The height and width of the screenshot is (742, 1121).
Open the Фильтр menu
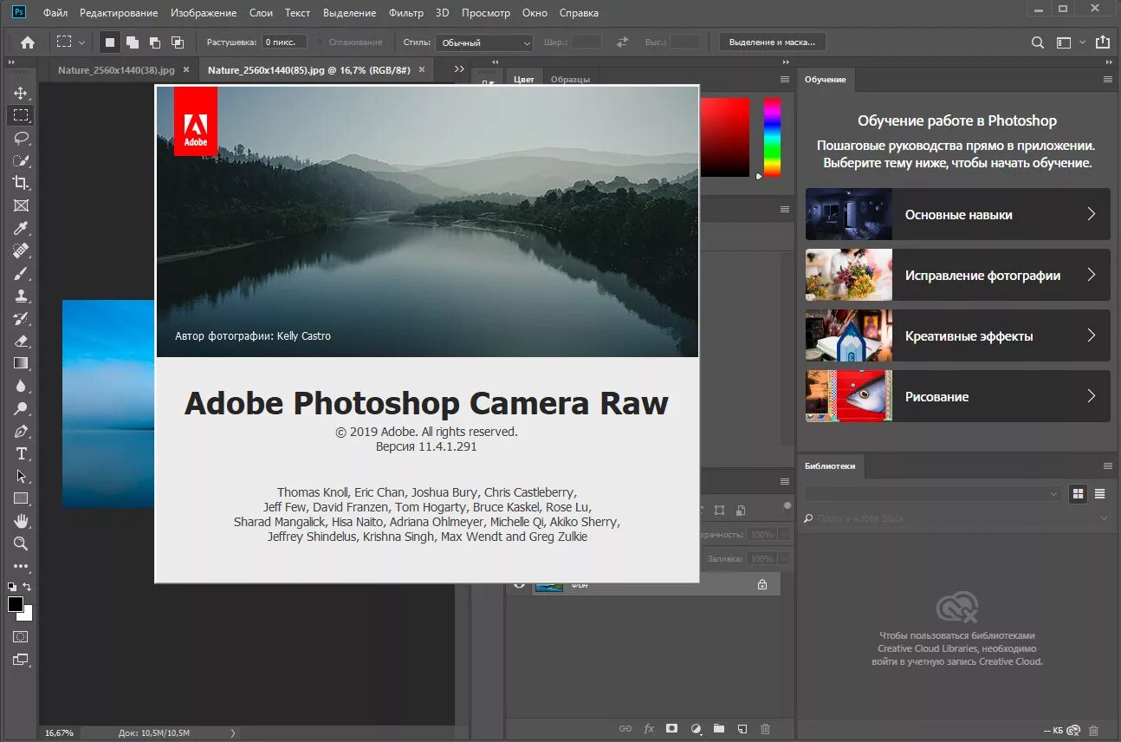[x=405, y=13]
